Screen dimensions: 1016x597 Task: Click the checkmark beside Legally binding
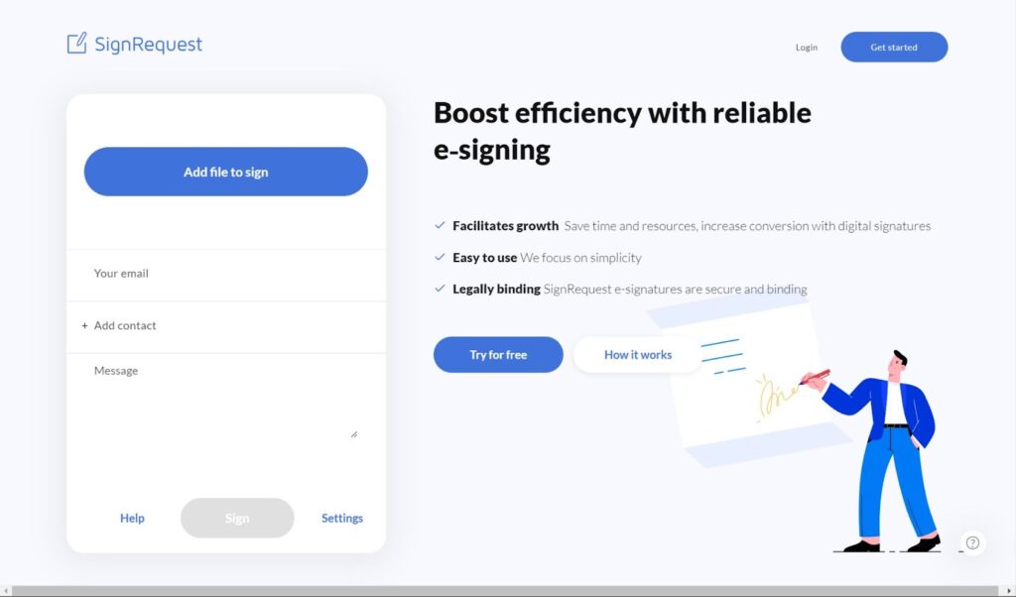click(x=440, y=290)
